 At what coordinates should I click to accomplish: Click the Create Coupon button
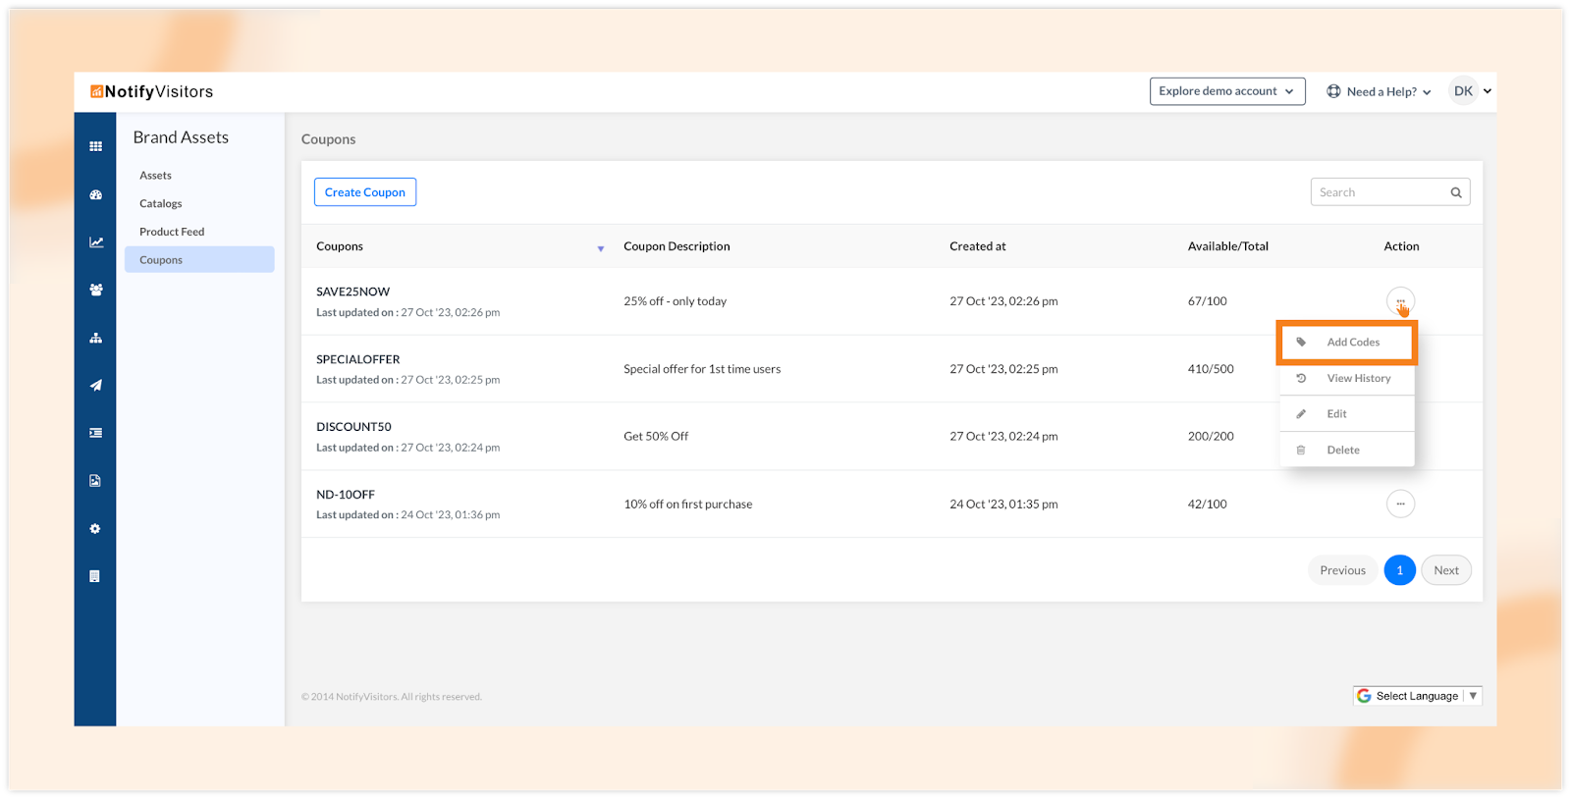pyautogui.click(x=365, y=192)
